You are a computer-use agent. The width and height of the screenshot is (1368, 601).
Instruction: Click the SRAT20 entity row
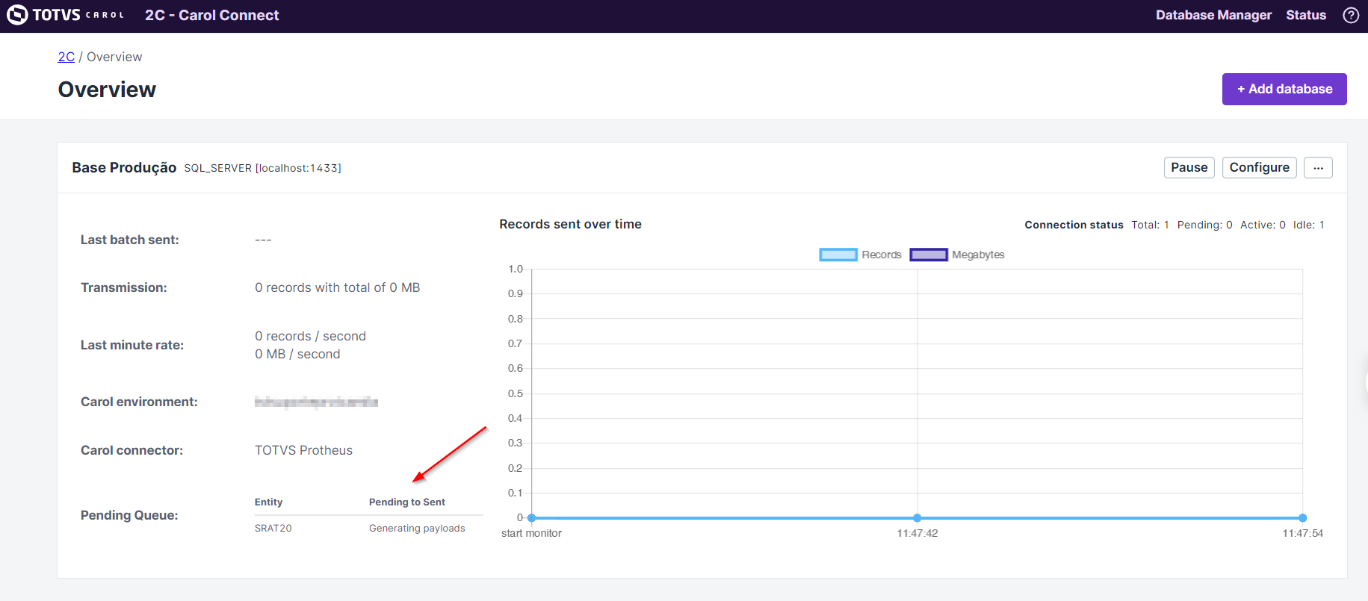point(273,528)
